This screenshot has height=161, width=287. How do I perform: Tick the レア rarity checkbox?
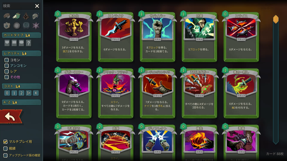click(7, 71)
